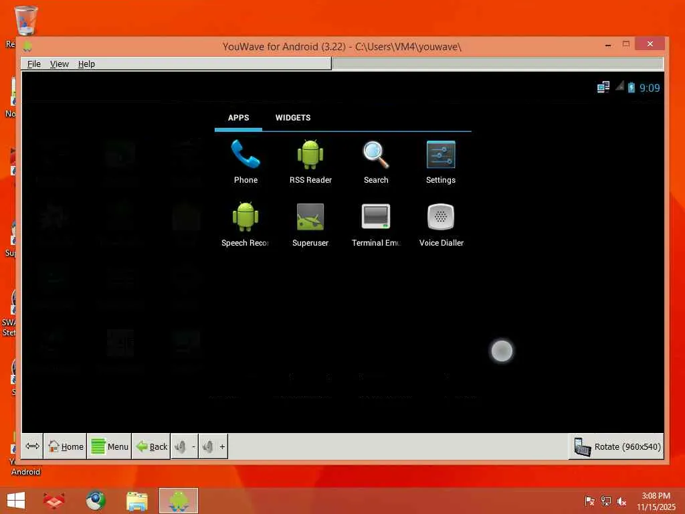This screenshot has height=514, width=685.
Task: Open the Superuser app
Action: click(x=310, y=224)
